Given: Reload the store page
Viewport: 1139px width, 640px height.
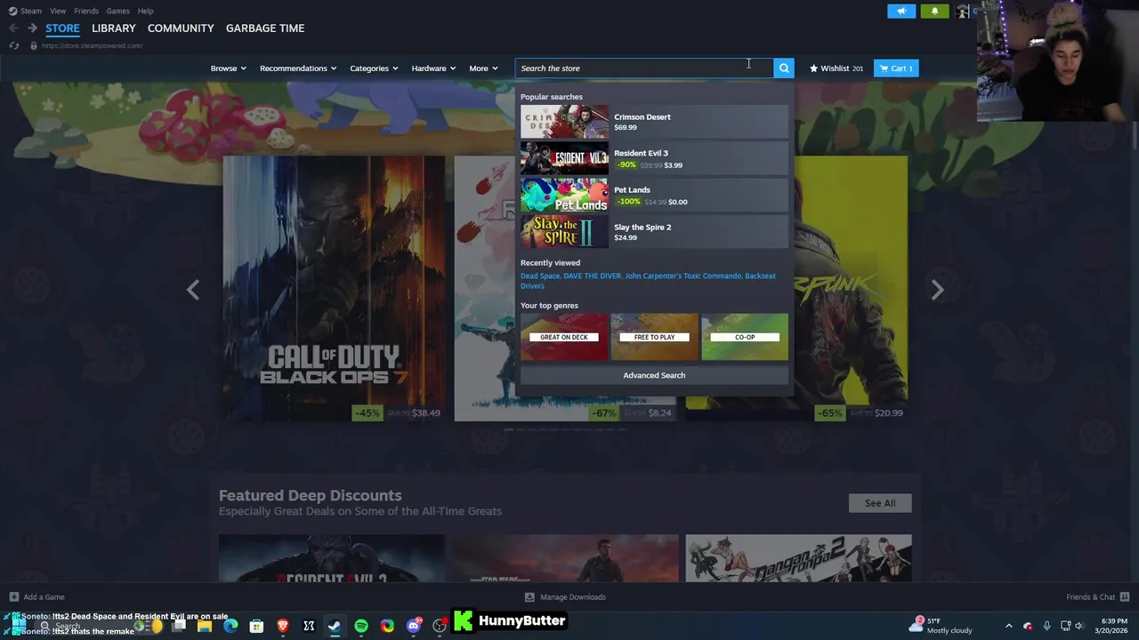Looking at the screenshot, I should click(13, 45).
